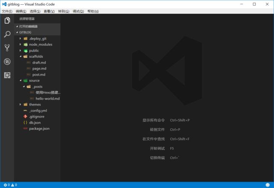This screenshot has height=188, width=274.
Task: Expand the node_modules folder arrow
Action: point(20,45)
